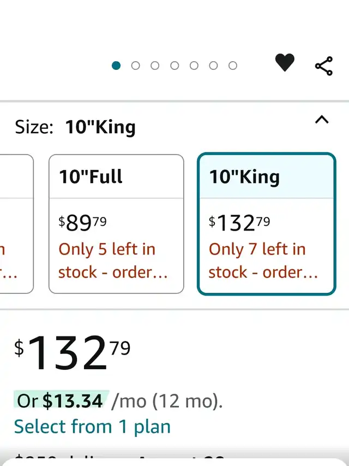
Task: Open the Select from 1 plan link
Action: pos(92,427)
